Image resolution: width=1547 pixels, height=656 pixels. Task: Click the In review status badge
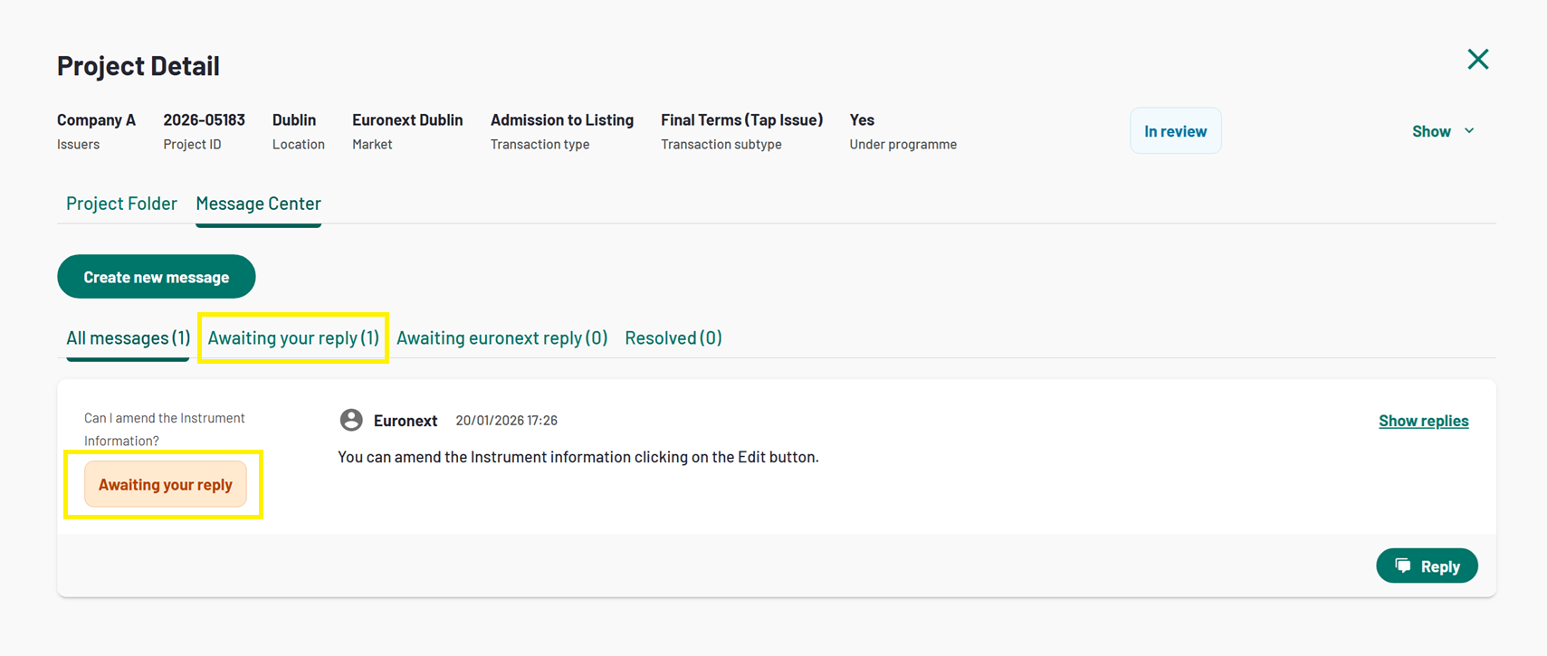coord(1175,131)
